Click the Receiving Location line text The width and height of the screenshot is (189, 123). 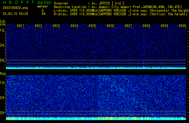pos(118,7)
